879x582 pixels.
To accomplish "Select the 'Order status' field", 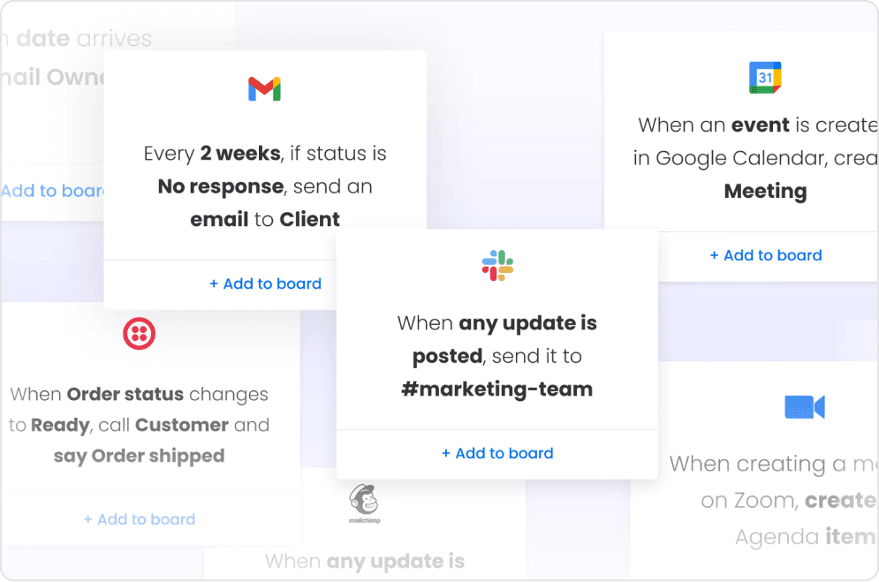I will coord(125,395).
